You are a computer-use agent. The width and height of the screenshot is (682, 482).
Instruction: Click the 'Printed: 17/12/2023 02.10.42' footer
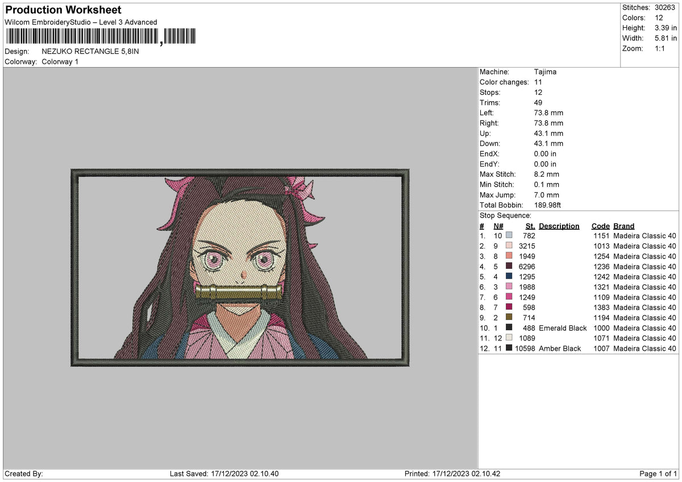pyautogui.click(x=452, y=473)
